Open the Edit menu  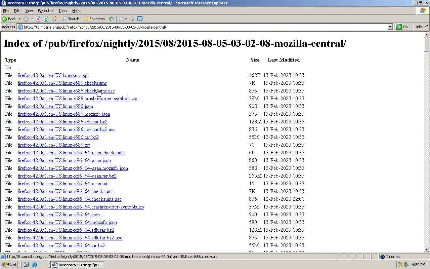[x=17, y=11]
